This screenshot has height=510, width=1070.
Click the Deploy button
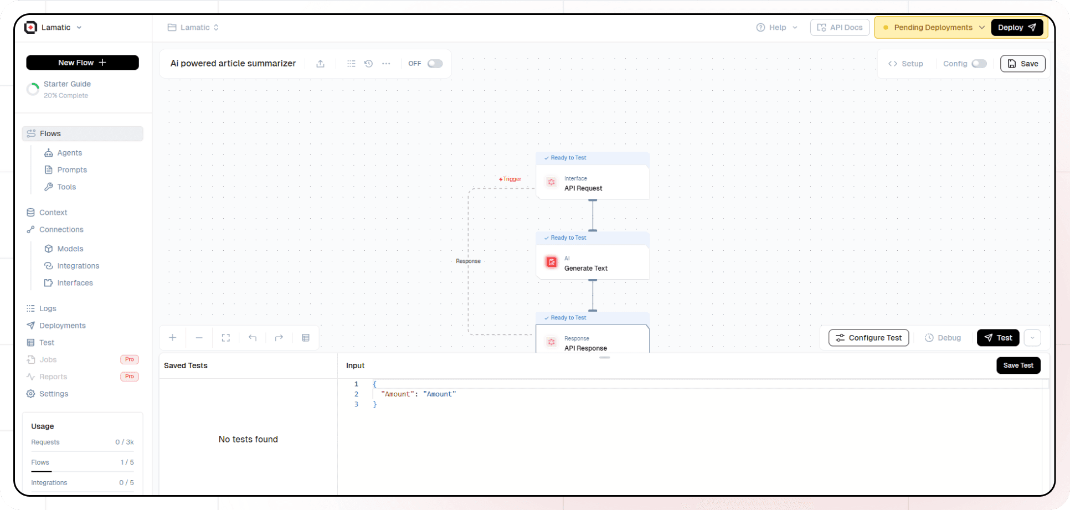point(1017,27)
